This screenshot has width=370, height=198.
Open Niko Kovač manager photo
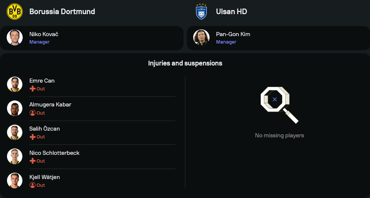tap(15, 38)
